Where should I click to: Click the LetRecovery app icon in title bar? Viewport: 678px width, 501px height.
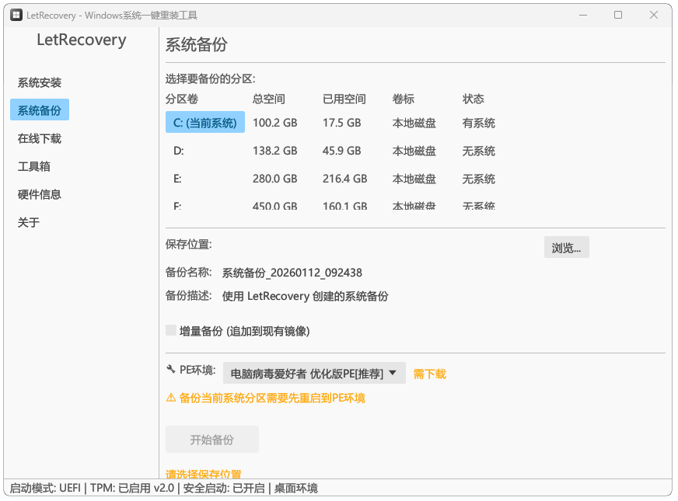point(16,16)
